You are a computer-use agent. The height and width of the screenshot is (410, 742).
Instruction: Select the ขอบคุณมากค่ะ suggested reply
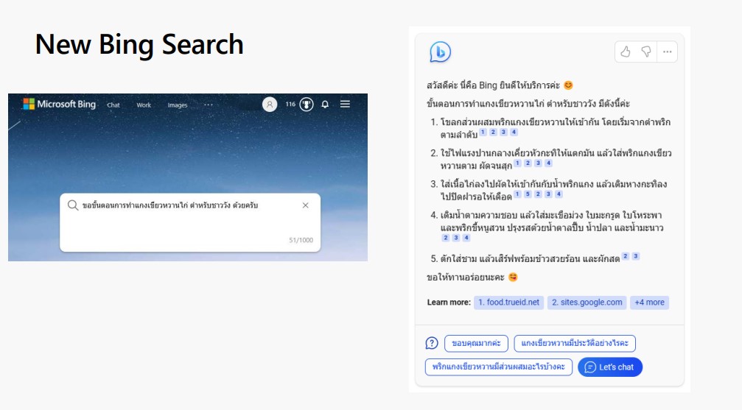pos(476,343)
